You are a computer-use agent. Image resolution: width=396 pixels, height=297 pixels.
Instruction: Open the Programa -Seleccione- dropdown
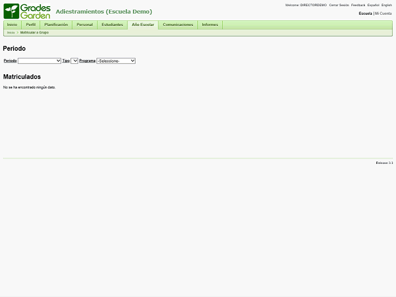pyautogui.click(x=116, y=61)
